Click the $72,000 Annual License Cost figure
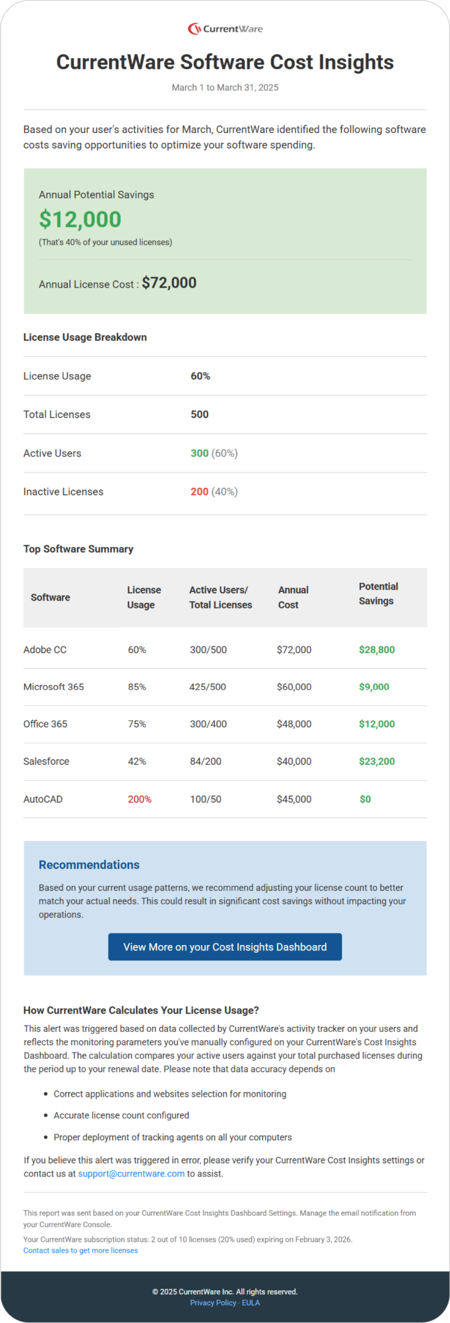The width and height of the screenshot is (450, 1323). click(169, 283)
